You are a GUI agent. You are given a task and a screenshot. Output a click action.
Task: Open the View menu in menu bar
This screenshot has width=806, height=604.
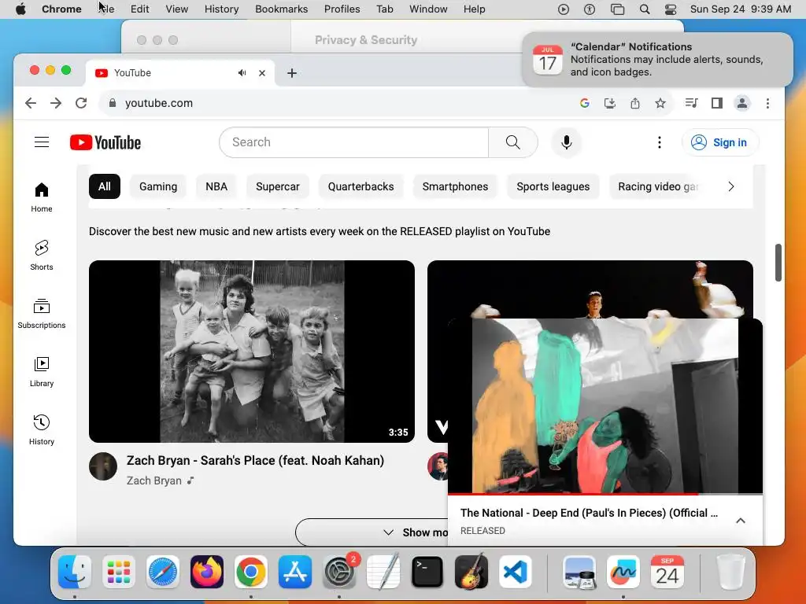(x=177, y=9)
